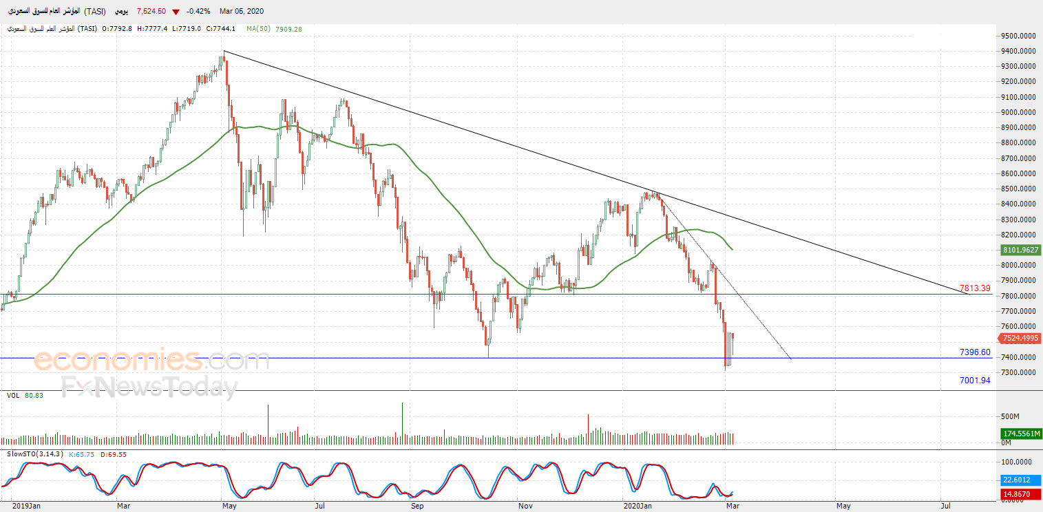Click the 7524.4995 current price tag
Viewport: 1043px width, 512px height.
[1020, 338]
